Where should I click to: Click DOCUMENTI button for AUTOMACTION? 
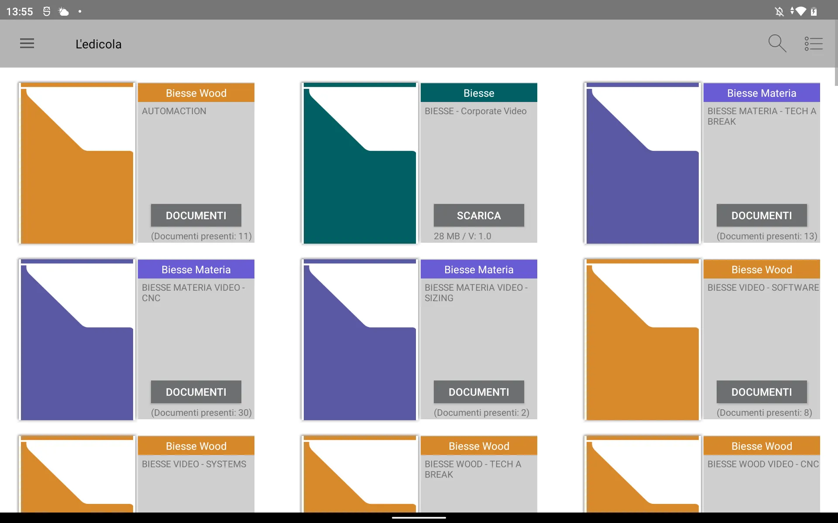196,215
